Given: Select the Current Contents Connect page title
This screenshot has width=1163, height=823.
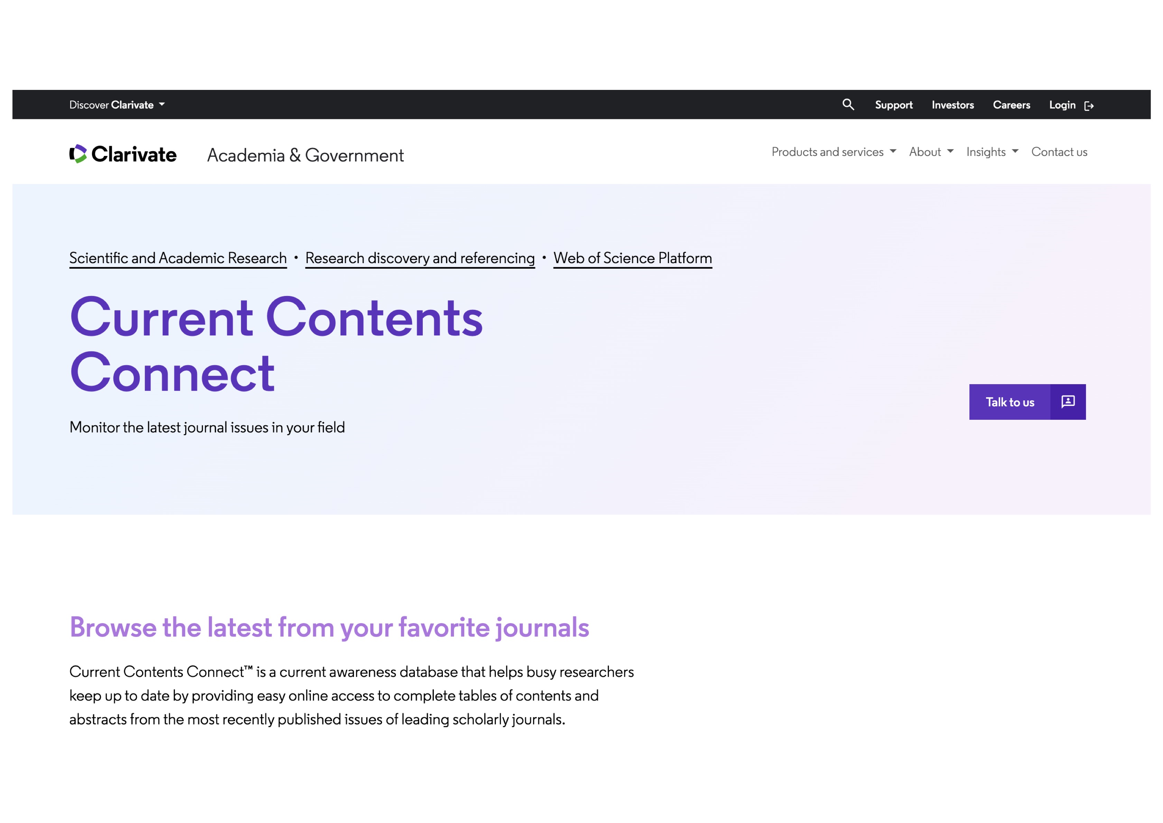Looking at the screenshot, I should tap(277, 345).
